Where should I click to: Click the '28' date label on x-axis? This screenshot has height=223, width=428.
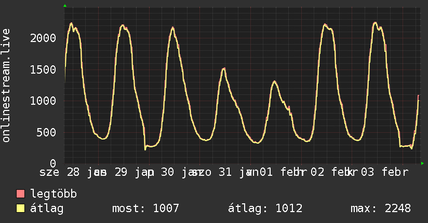click(73, 172)
